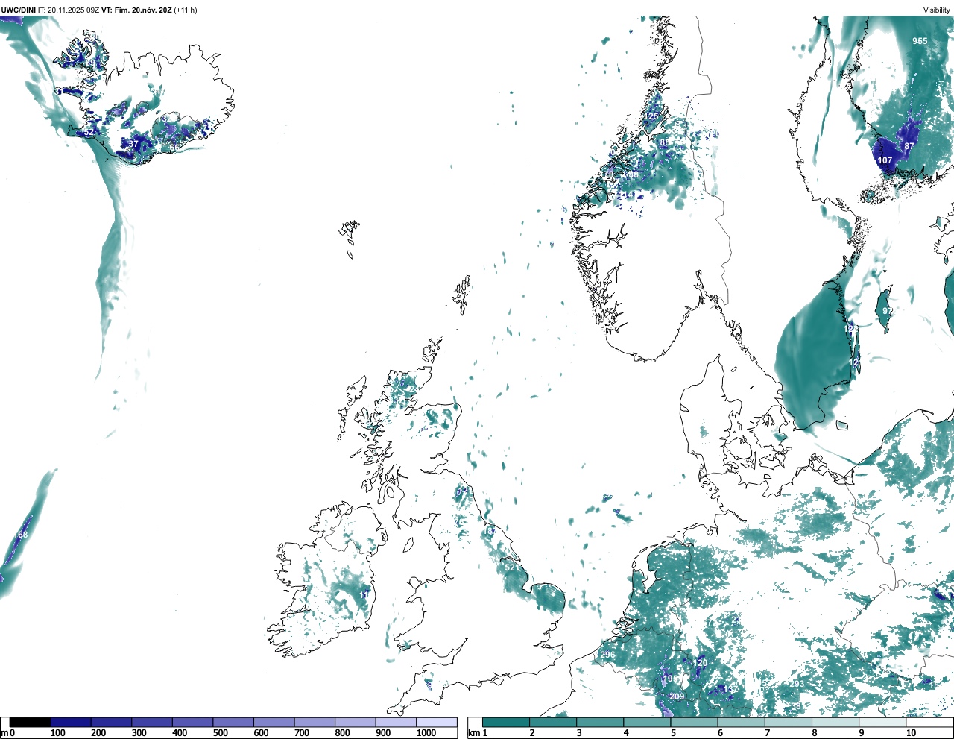Select the 300–400 m visibility legend color

(152, 723)
